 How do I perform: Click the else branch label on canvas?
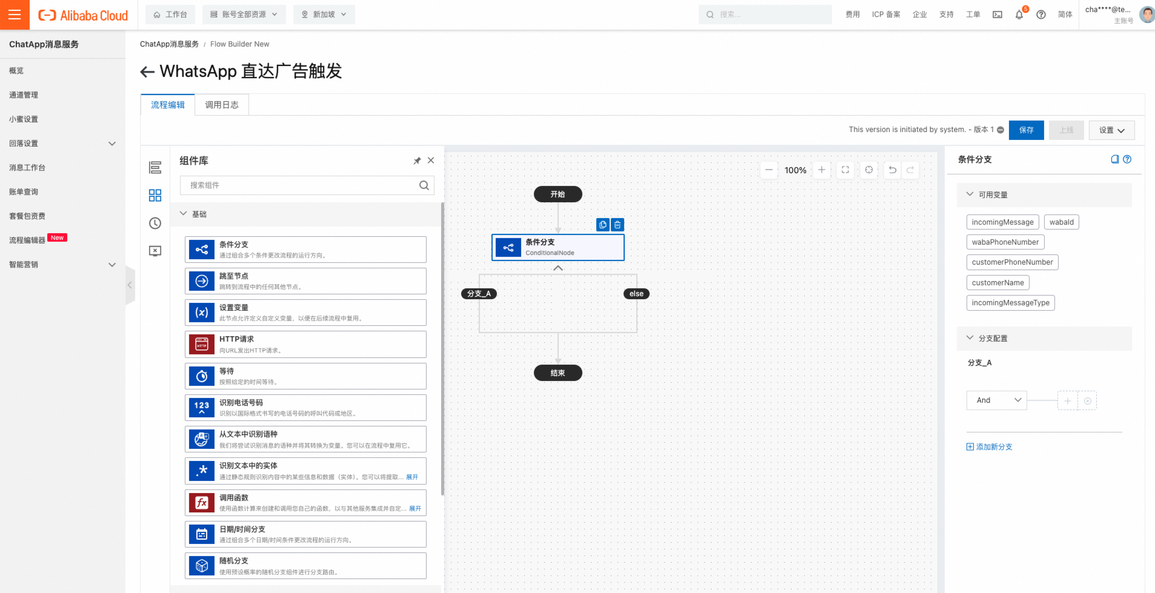pos(636,294)
